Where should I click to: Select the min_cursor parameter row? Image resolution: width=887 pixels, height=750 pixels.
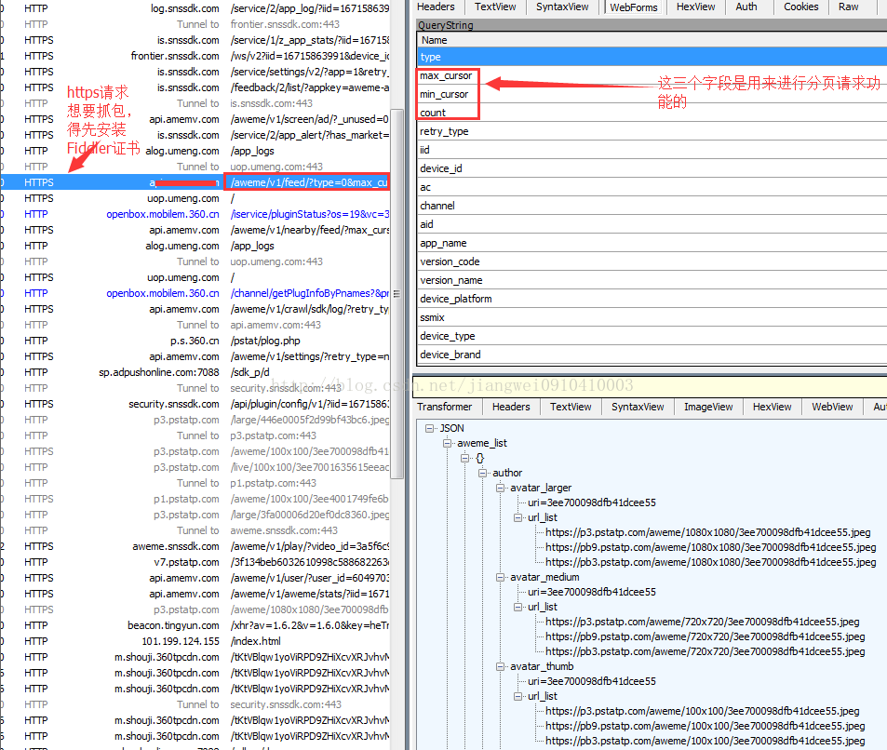coord(652,94)
